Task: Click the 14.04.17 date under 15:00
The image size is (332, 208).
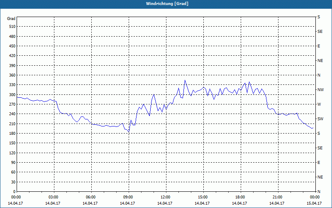Action: pyautogui.click(x=202, y=203)
